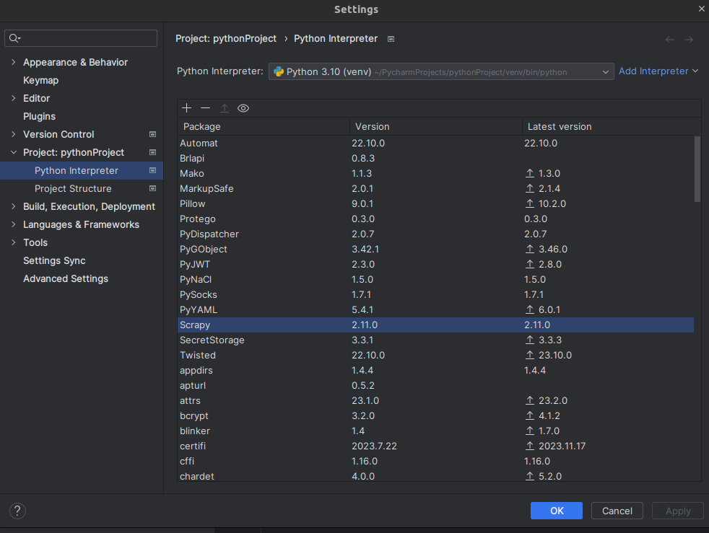Click the package list vertical scrollbar
This screenshot has height=533, width=709.
pyautogui.click(x=697, y=169)
